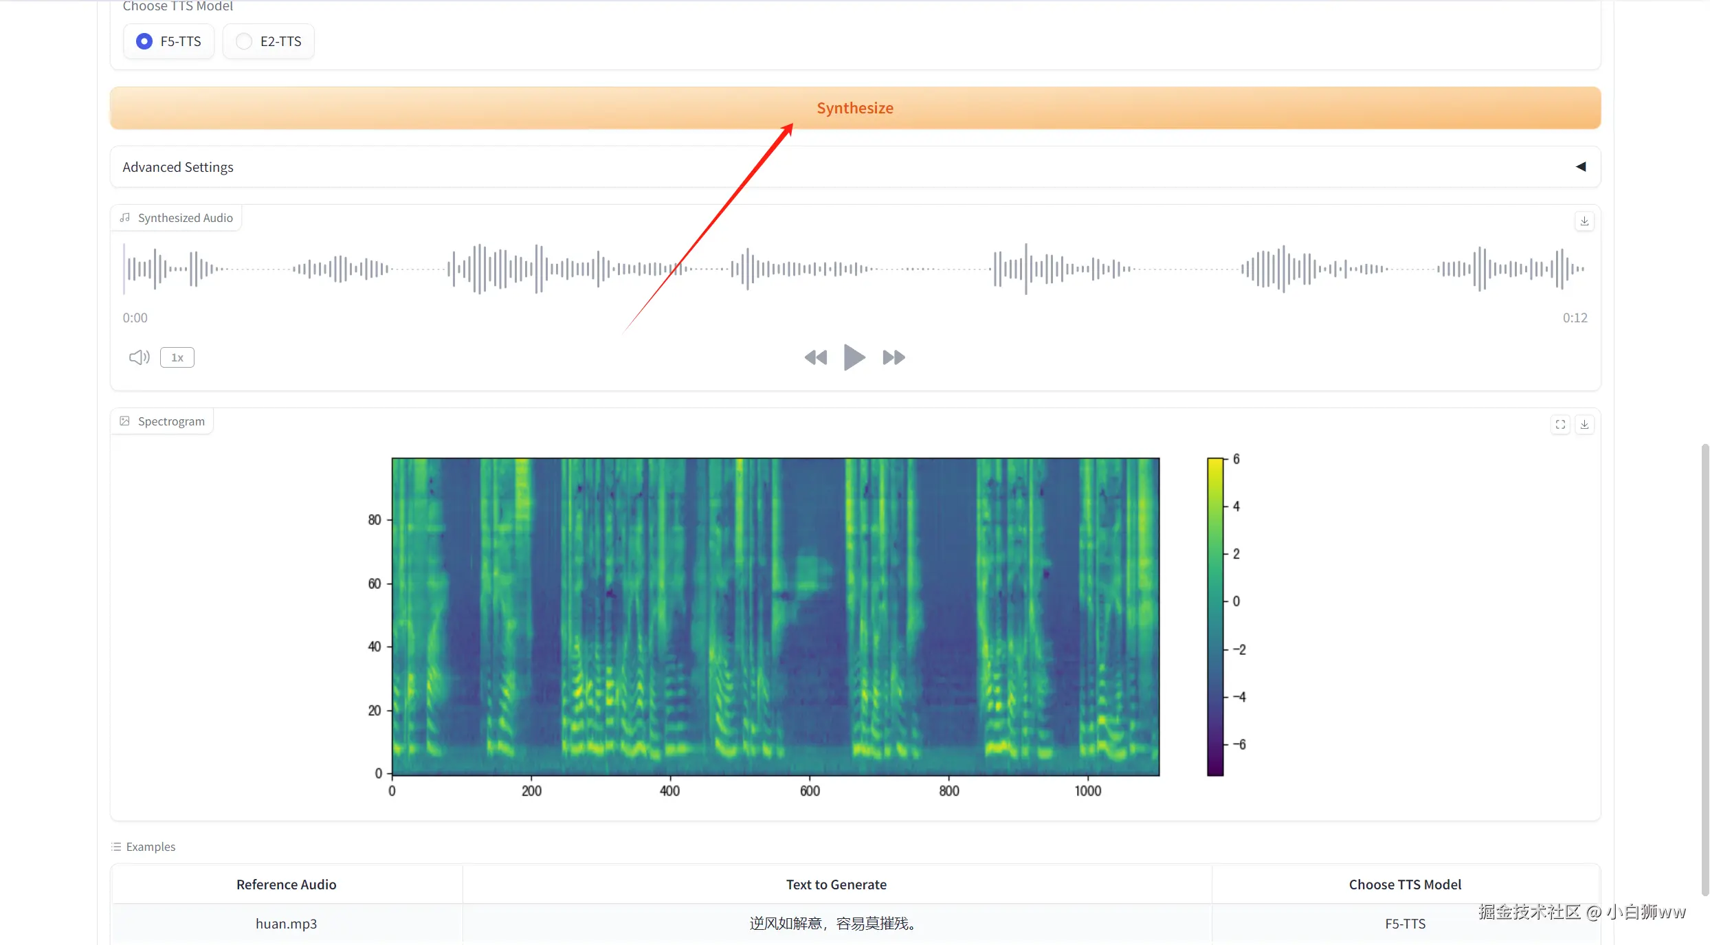Screen dimensions: 1710x945
Task: Click the Synthesize button
Action: [x=854, y=108]
